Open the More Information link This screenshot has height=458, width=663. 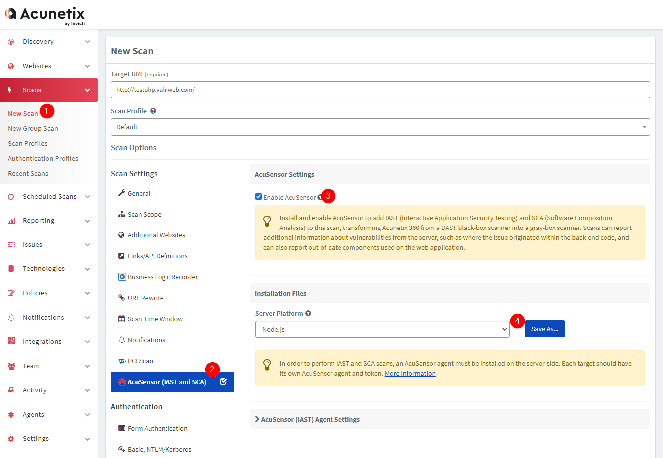coord(410,373)
